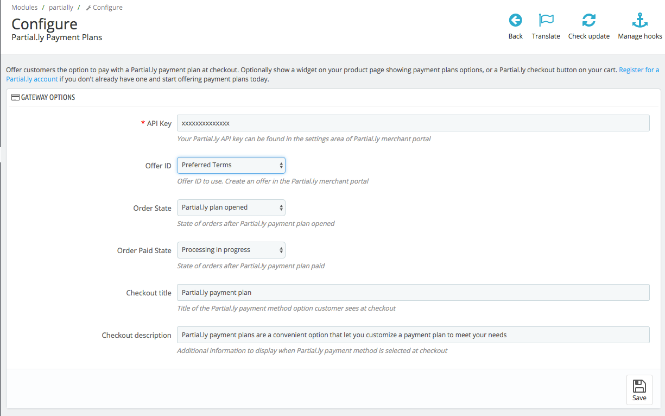Click the Order Paid State label
The height and width of the screenshot is (416, 665).
(144, 250)
